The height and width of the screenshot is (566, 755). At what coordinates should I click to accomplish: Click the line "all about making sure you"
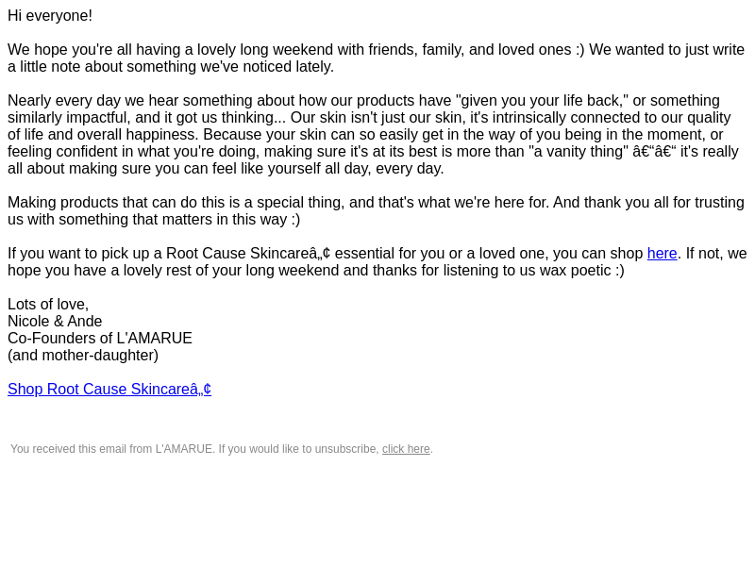(x=226, y=169)
